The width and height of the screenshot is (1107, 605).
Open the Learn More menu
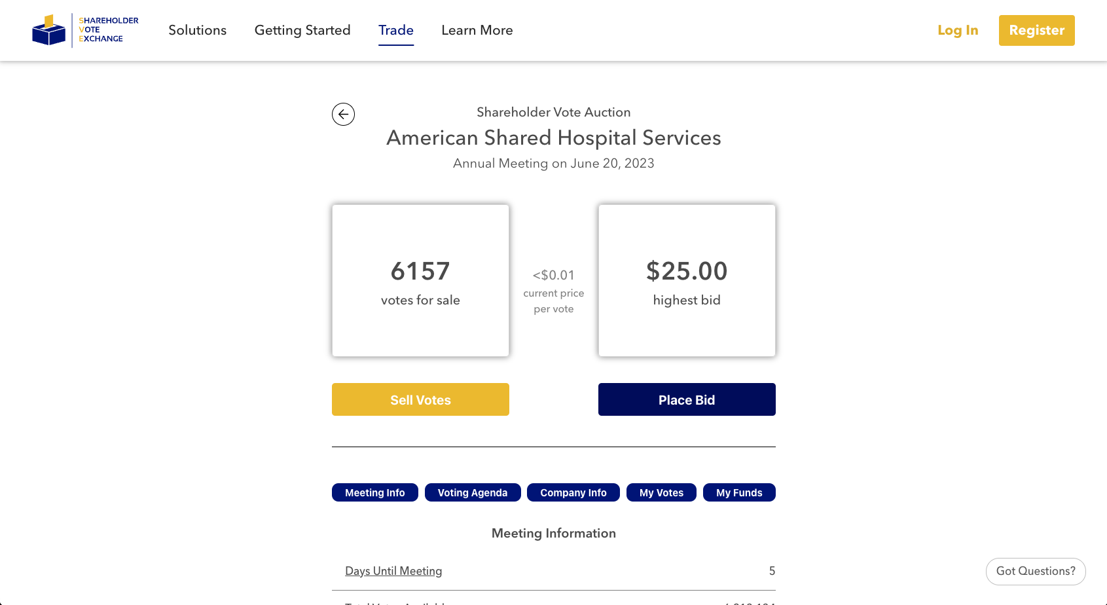coord(477,30)
